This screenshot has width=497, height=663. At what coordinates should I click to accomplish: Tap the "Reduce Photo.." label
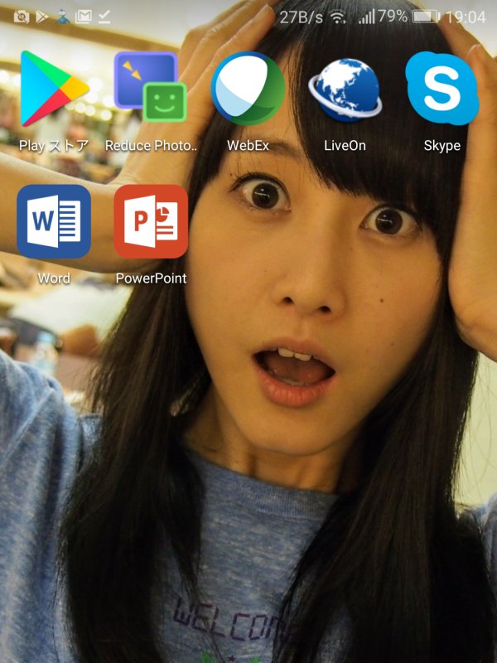151,146
